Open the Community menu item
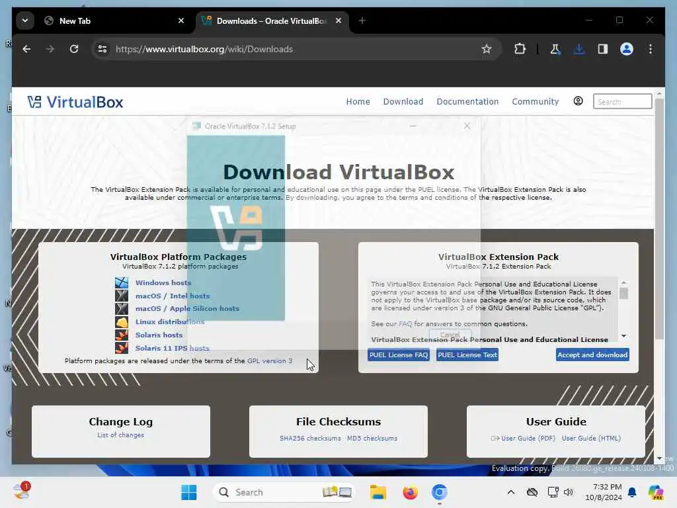This screenshot has height=508, width=677. pyautogui.click(x=536, y=101)
